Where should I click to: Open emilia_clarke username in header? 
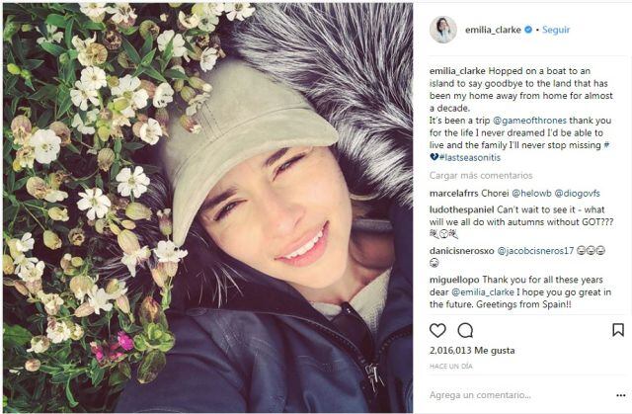coord(493,30)
